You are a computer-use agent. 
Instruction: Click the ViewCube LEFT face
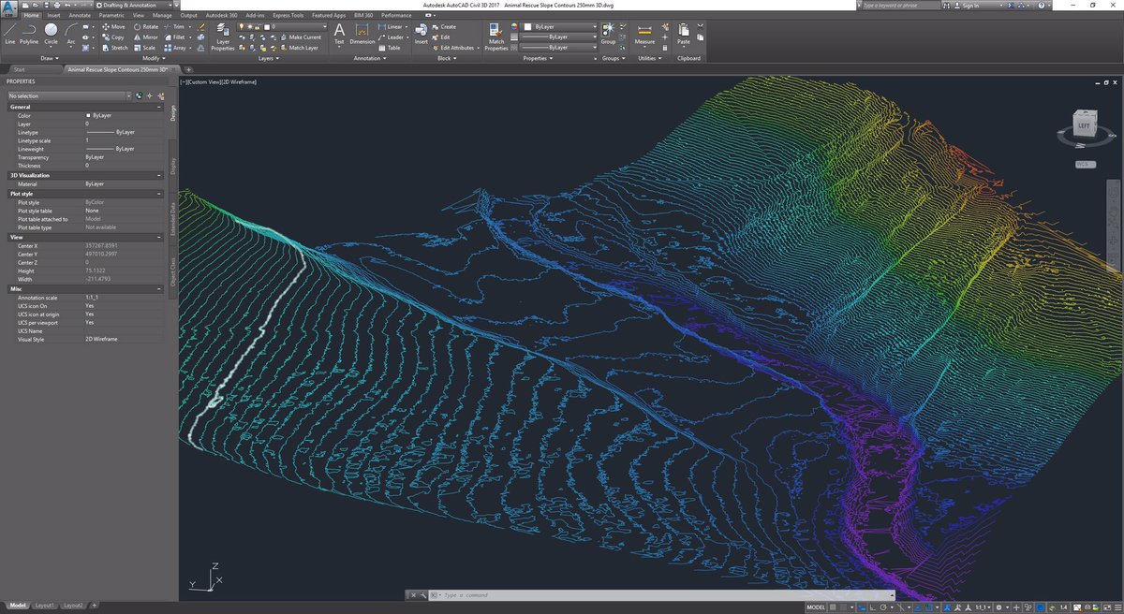1084,124
